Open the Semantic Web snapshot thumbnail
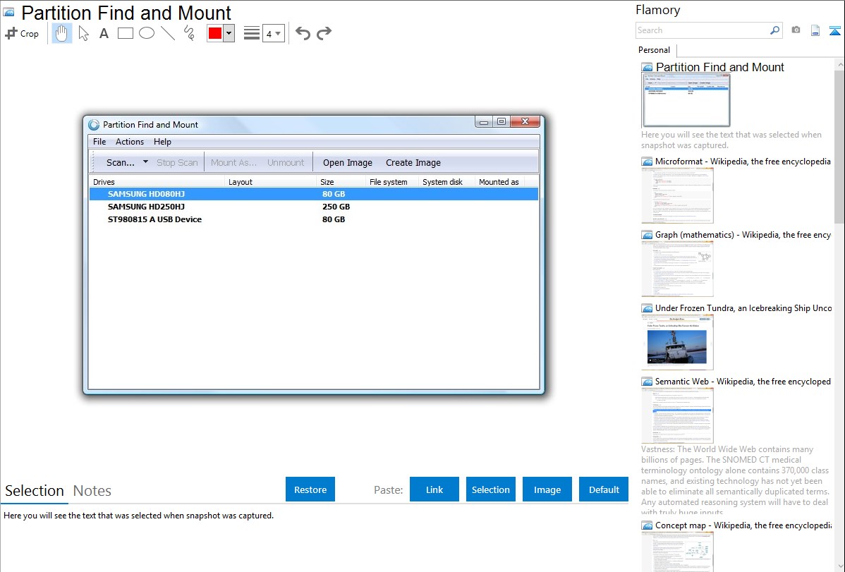This screenshot has height=572, width=845. [677, 415]
